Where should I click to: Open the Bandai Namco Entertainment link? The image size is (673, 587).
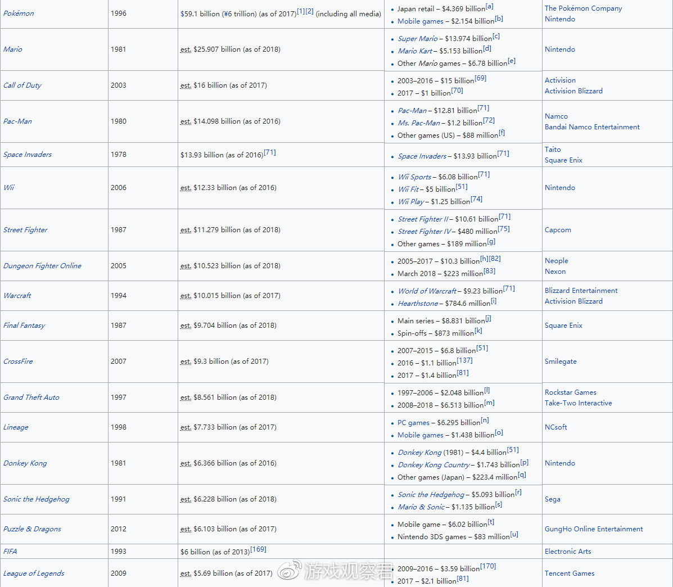(x=592, y=127)
